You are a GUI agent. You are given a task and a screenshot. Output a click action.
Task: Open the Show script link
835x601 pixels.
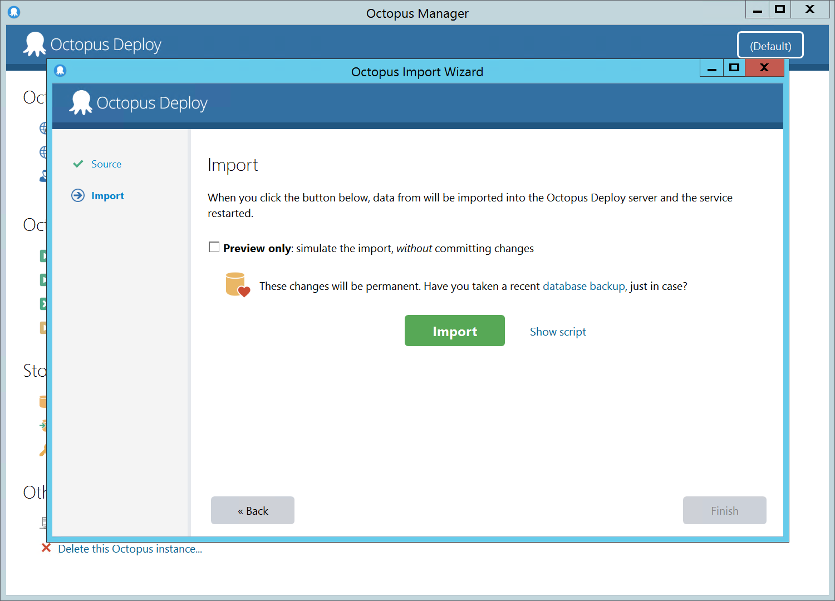(x=558, y=332)
